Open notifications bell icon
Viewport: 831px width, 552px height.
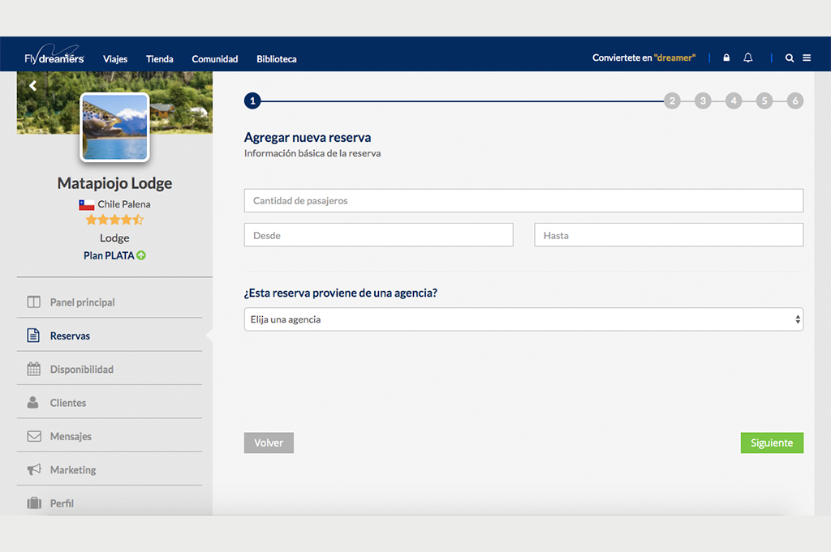tap(748, 58)
